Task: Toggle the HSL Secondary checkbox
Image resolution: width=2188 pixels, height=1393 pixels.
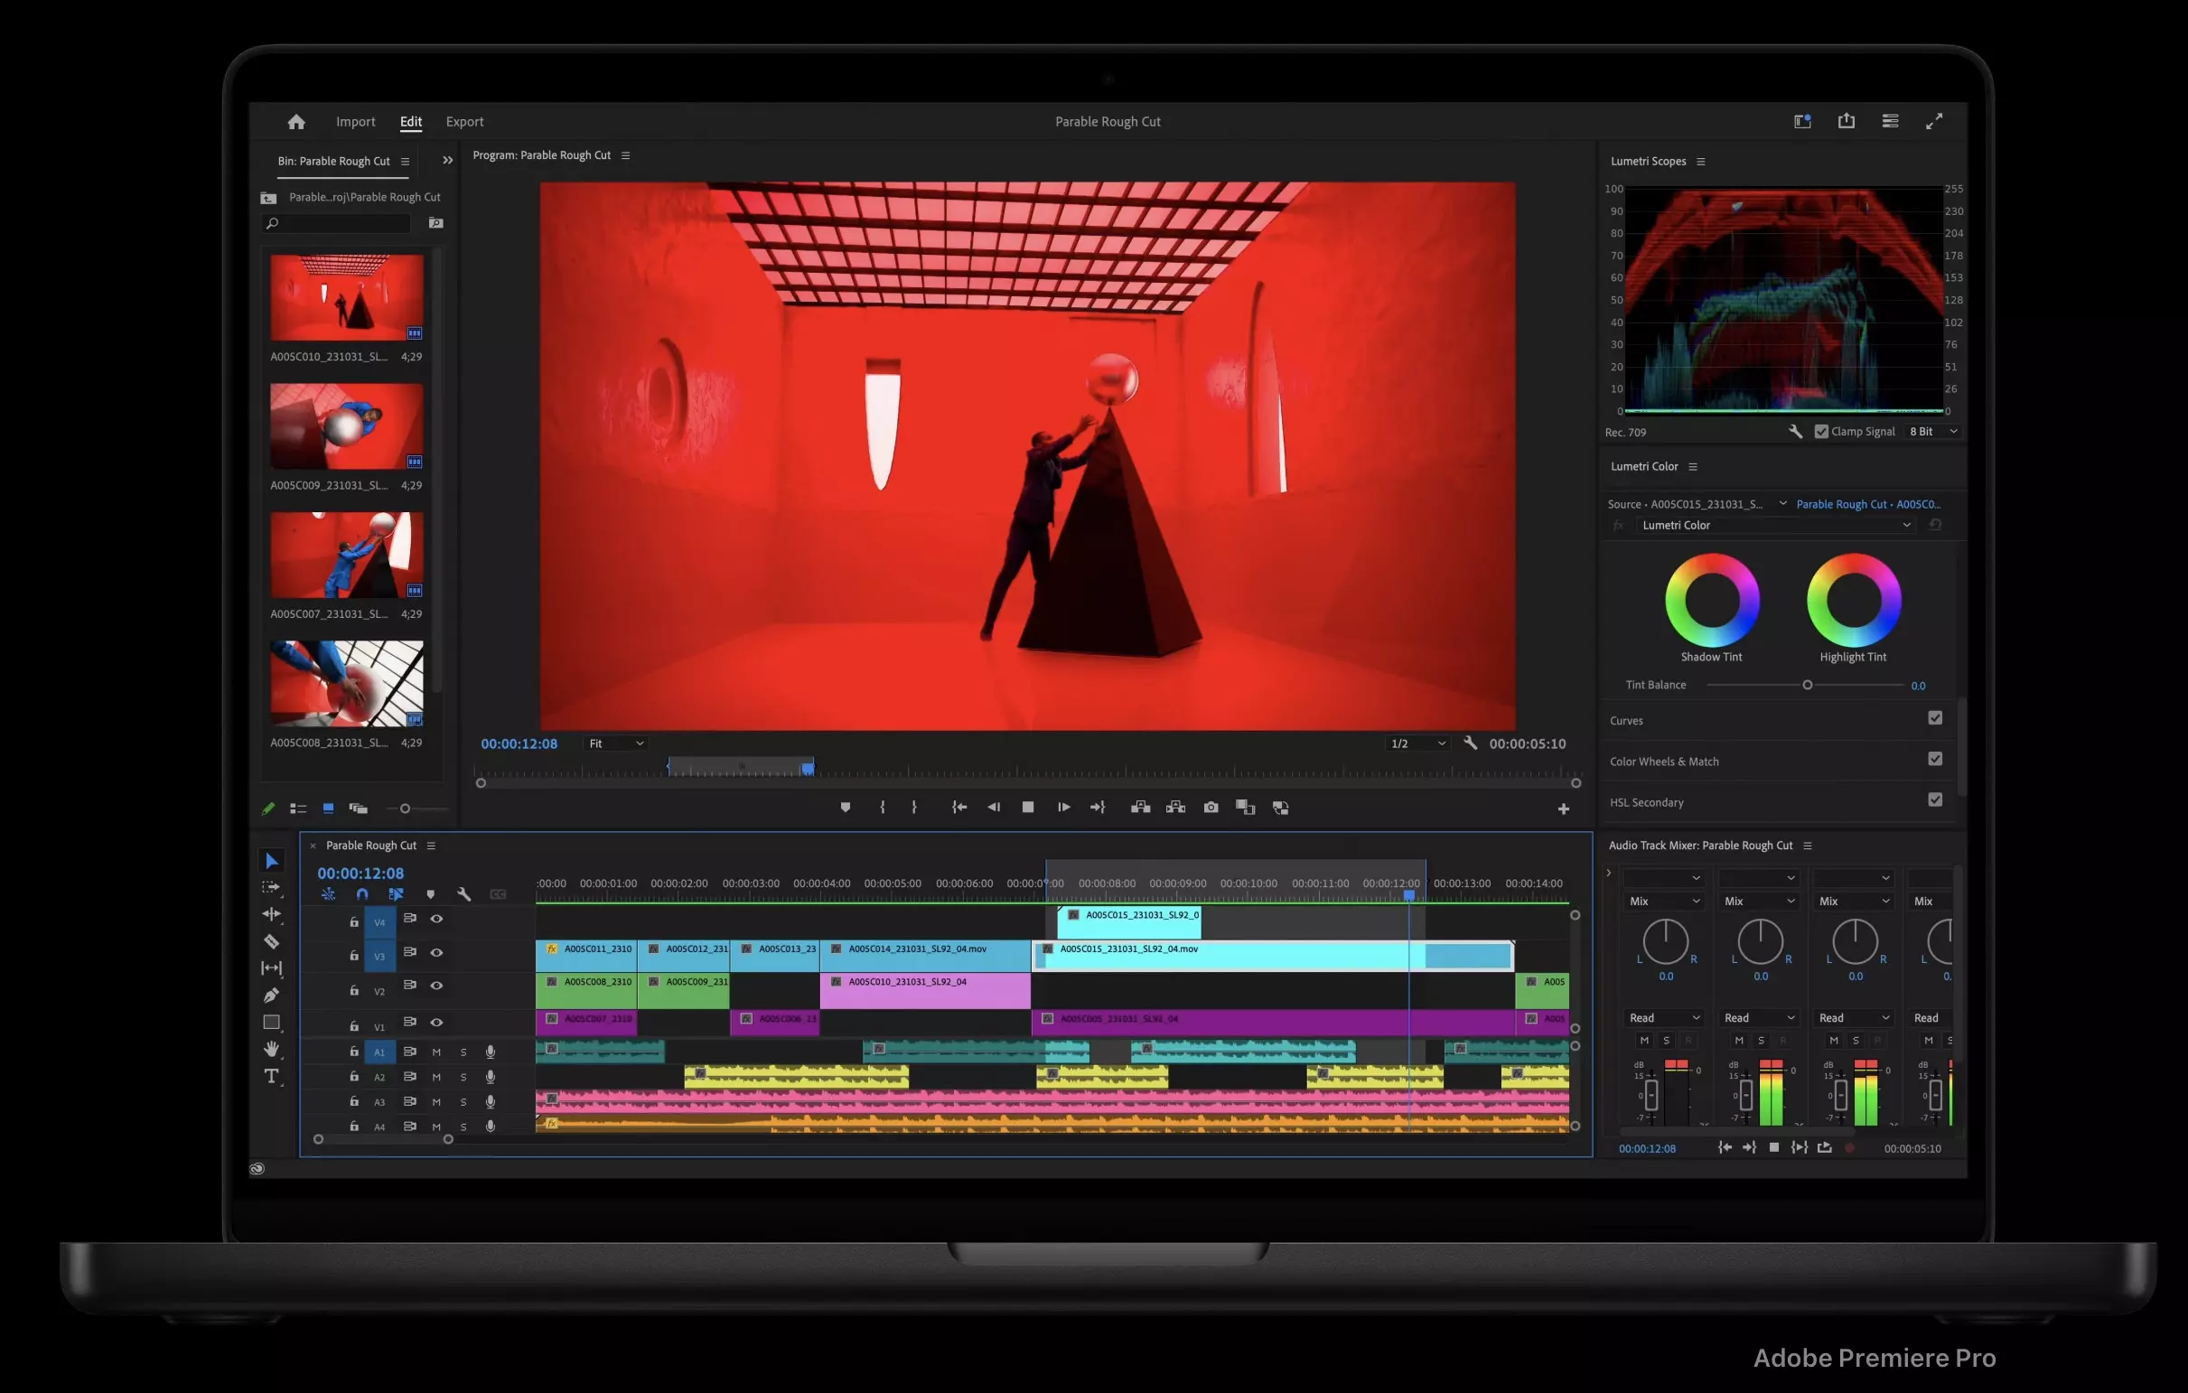Action: click(x=1935, y=800)
